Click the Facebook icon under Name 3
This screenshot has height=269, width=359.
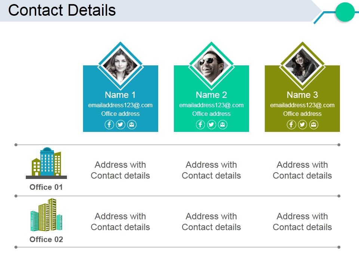coord(291,125)
